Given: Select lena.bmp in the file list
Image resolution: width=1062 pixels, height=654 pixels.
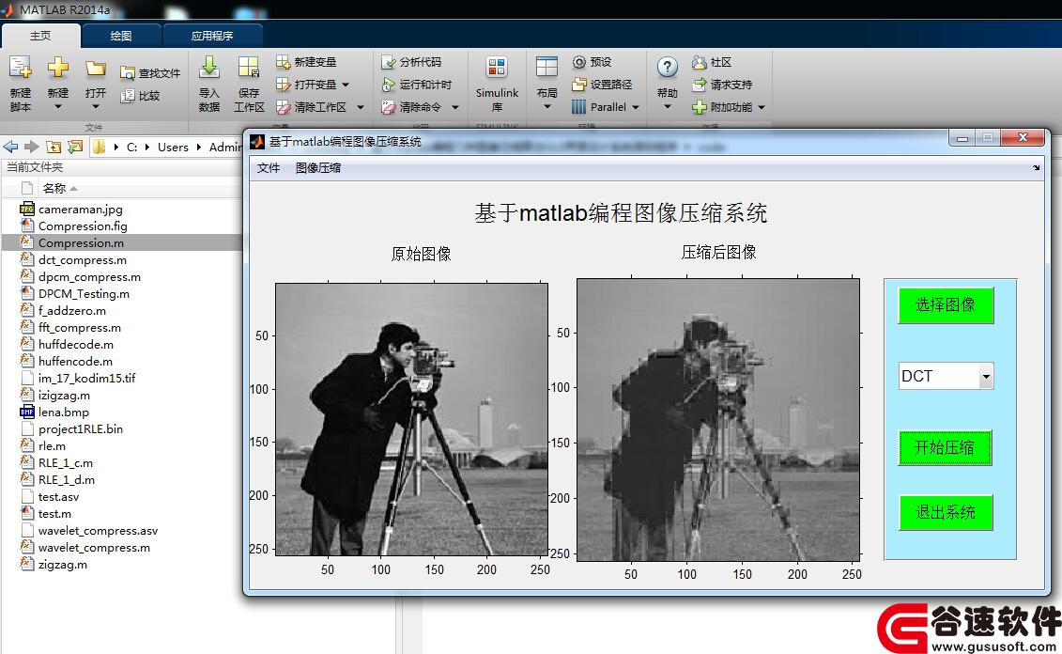Looking at the screenshot, I should coord(64,413).
